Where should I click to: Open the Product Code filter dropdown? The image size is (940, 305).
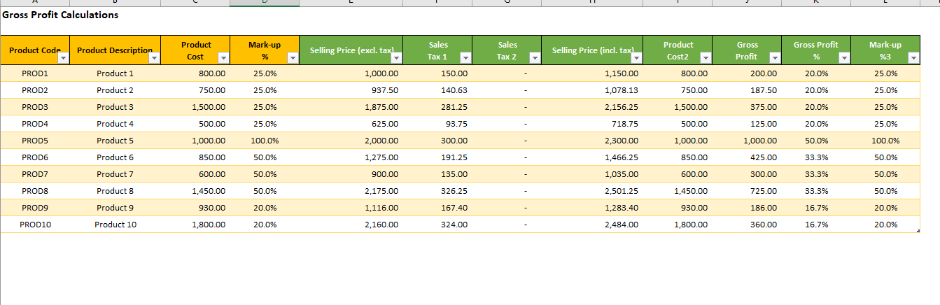pos(63,58)
